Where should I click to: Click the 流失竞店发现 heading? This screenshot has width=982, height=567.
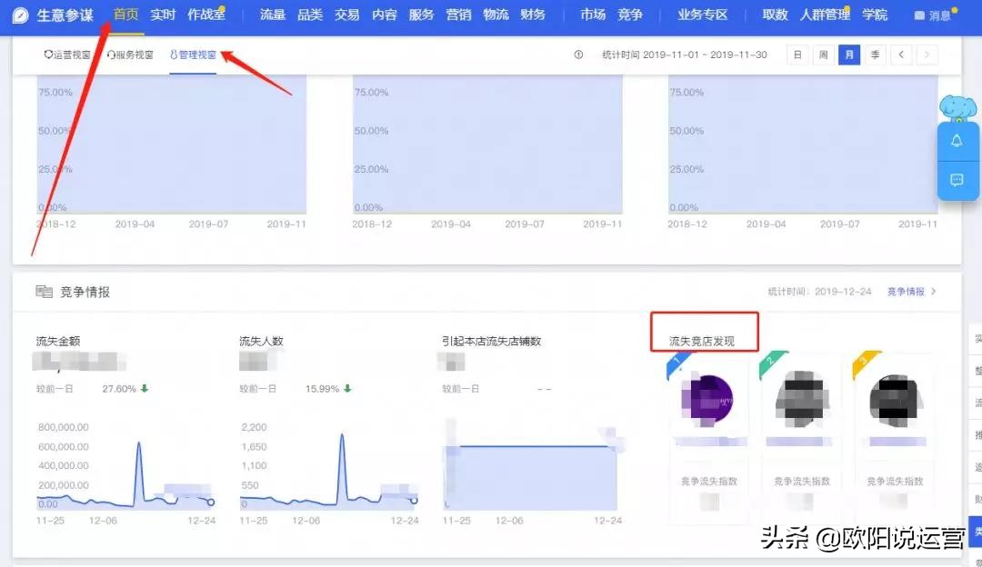(x=701, y=341)
